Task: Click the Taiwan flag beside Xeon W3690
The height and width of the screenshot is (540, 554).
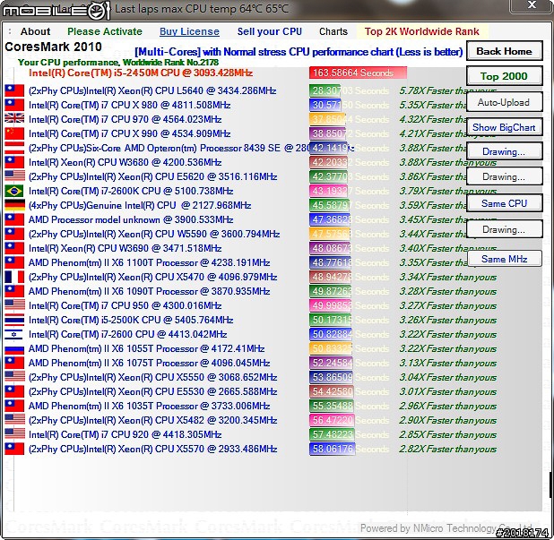Action: tap(14, 248)
